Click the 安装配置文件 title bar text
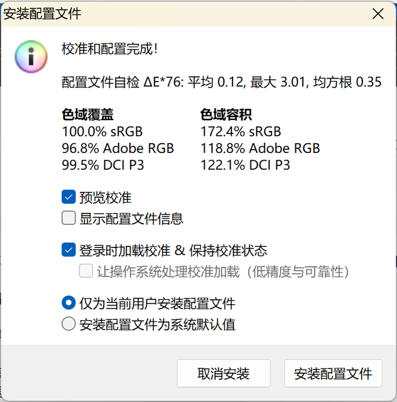The width and height of the screenshot is (397, 402). pos(43,14)
